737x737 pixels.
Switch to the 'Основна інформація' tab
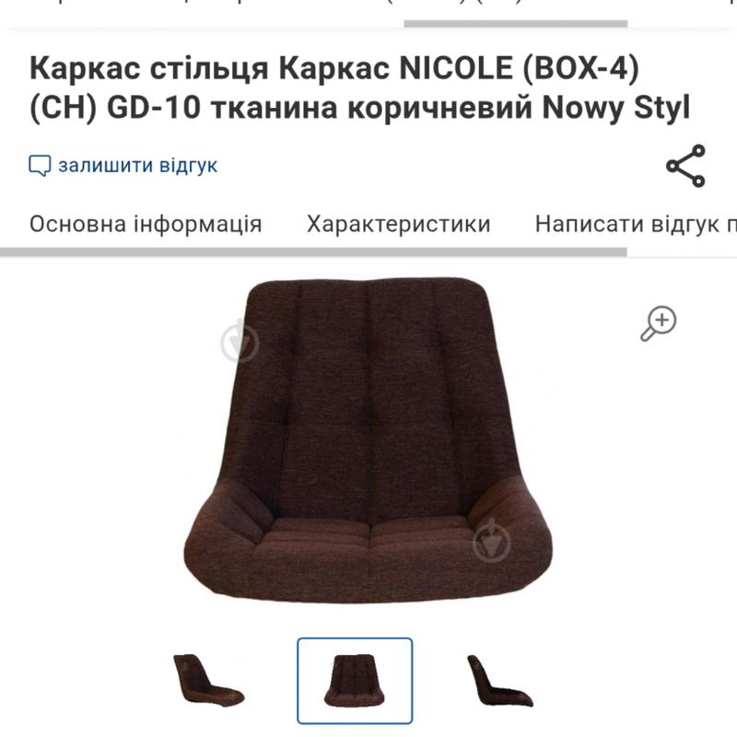(146, 224)
